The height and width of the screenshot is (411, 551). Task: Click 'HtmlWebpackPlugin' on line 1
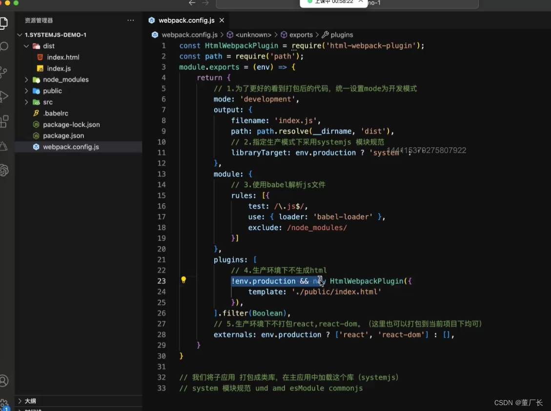pos(242,46)
